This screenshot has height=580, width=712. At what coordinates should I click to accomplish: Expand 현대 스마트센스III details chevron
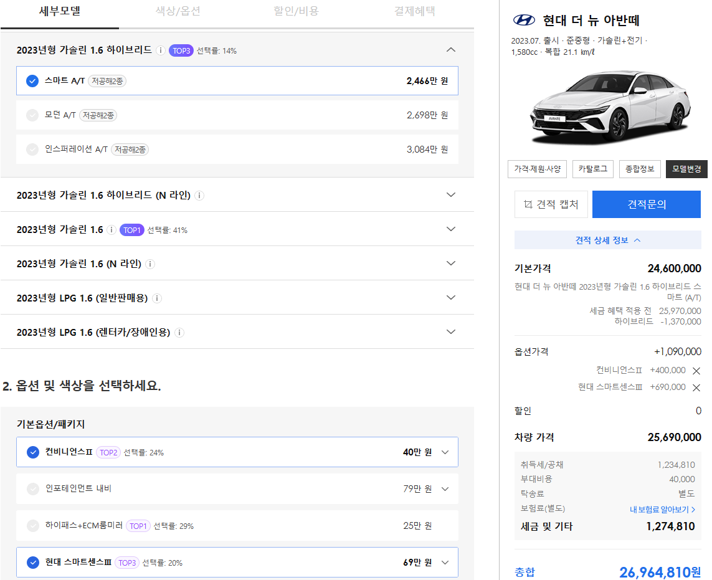click(x=445, y=563)
